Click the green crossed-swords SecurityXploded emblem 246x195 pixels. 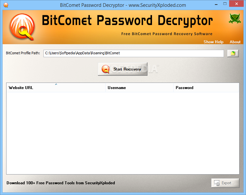(235, 19)
